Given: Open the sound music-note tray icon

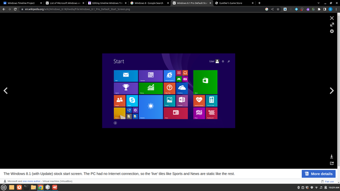Looking at the screenshot, I should 321,187.
